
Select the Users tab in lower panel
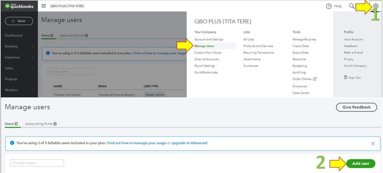point(11,124)
